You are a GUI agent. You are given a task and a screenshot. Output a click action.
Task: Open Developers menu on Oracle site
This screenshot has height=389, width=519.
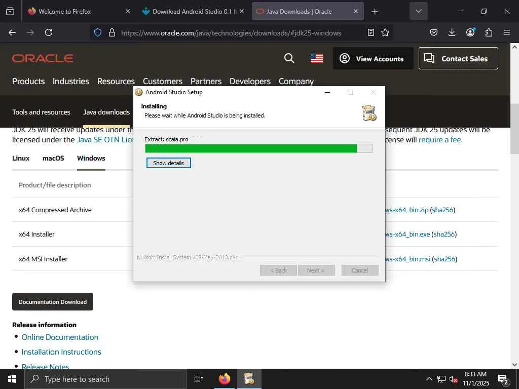(x=250, y=81)
